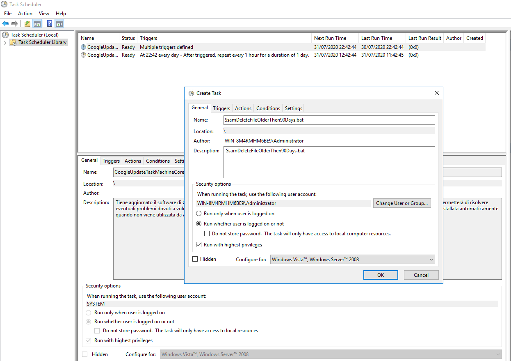
Task: Click into the task Name input field
Action: pos(328,120)
